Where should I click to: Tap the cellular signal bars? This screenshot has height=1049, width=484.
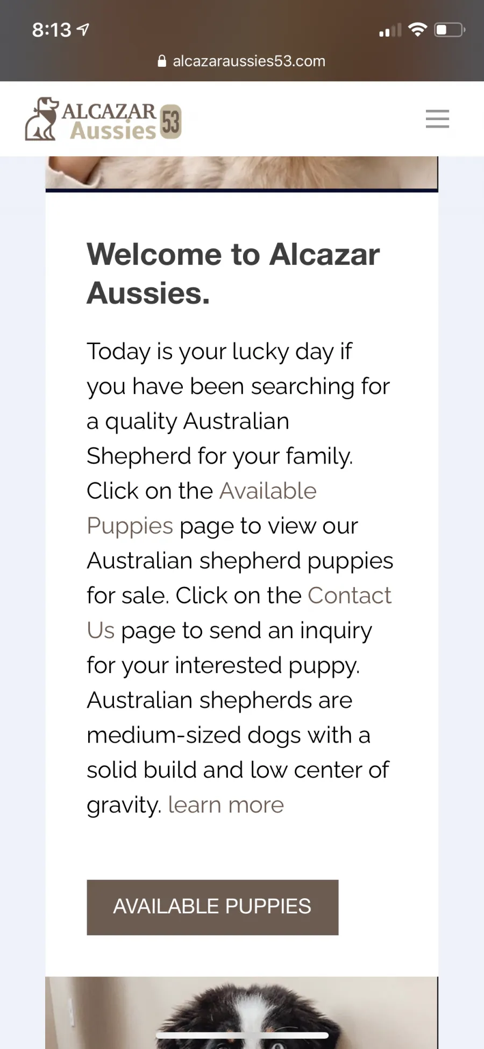[390, 30]
